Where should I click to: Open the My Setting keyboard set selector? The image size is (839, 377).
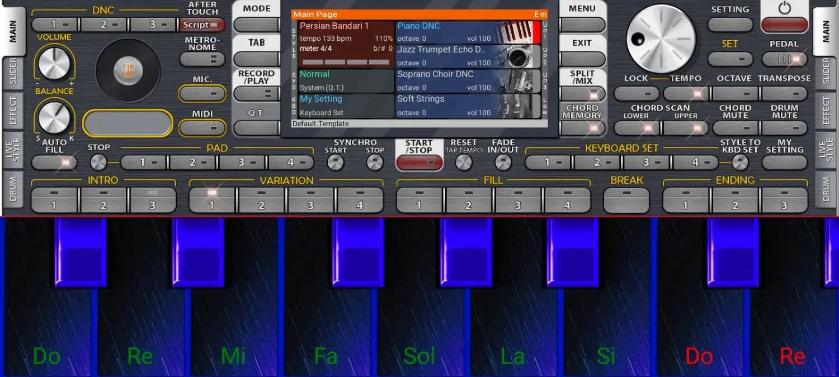click(x=346, y=105)
